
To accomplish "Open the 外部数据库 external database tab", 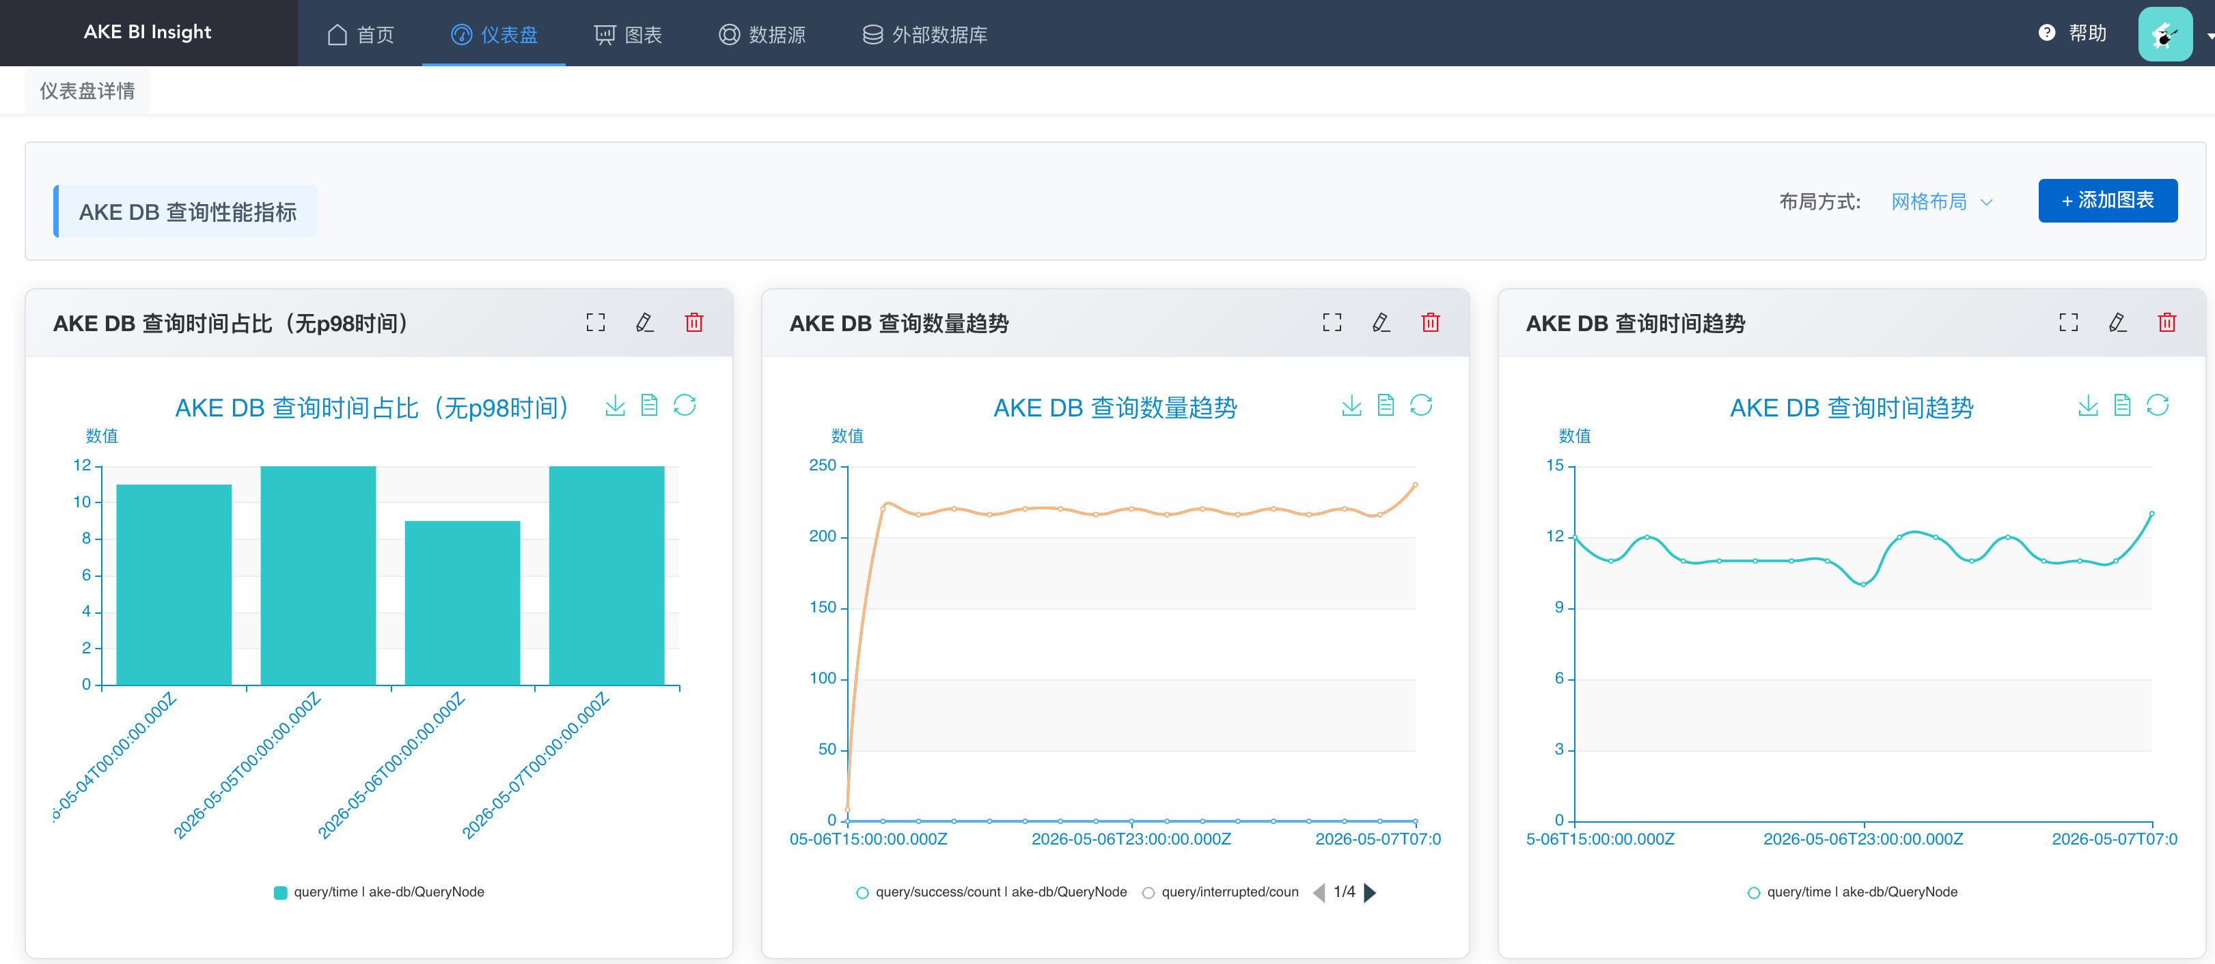I will (924, 34).
